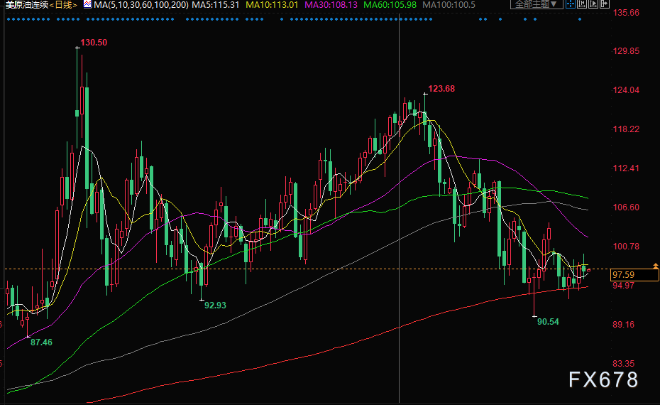The height and width of the screenshot is (405, 660).
Task: Click the MA indicator chart icon
Action: (x=87, y=4)
